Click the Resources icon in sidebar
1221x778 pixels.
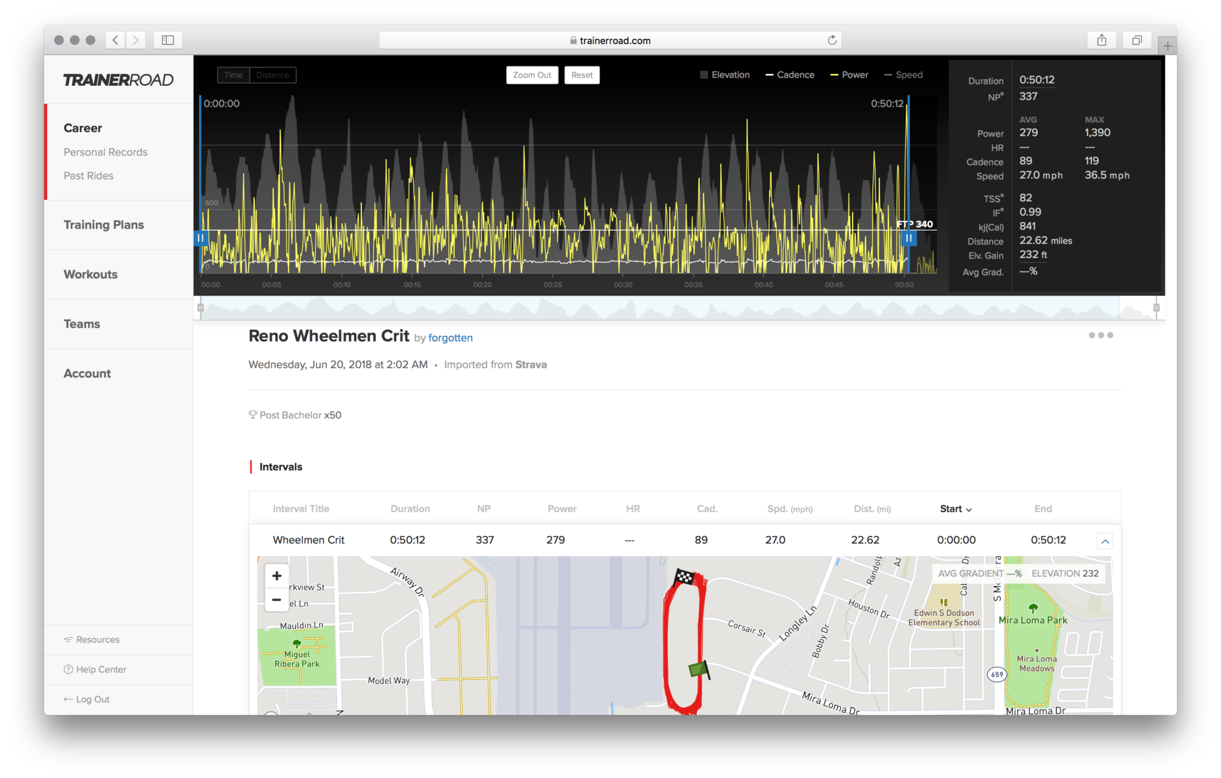click(68, 639)
